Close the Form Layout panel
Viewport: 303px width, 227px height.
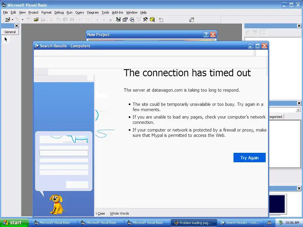[x=299, y=188]
